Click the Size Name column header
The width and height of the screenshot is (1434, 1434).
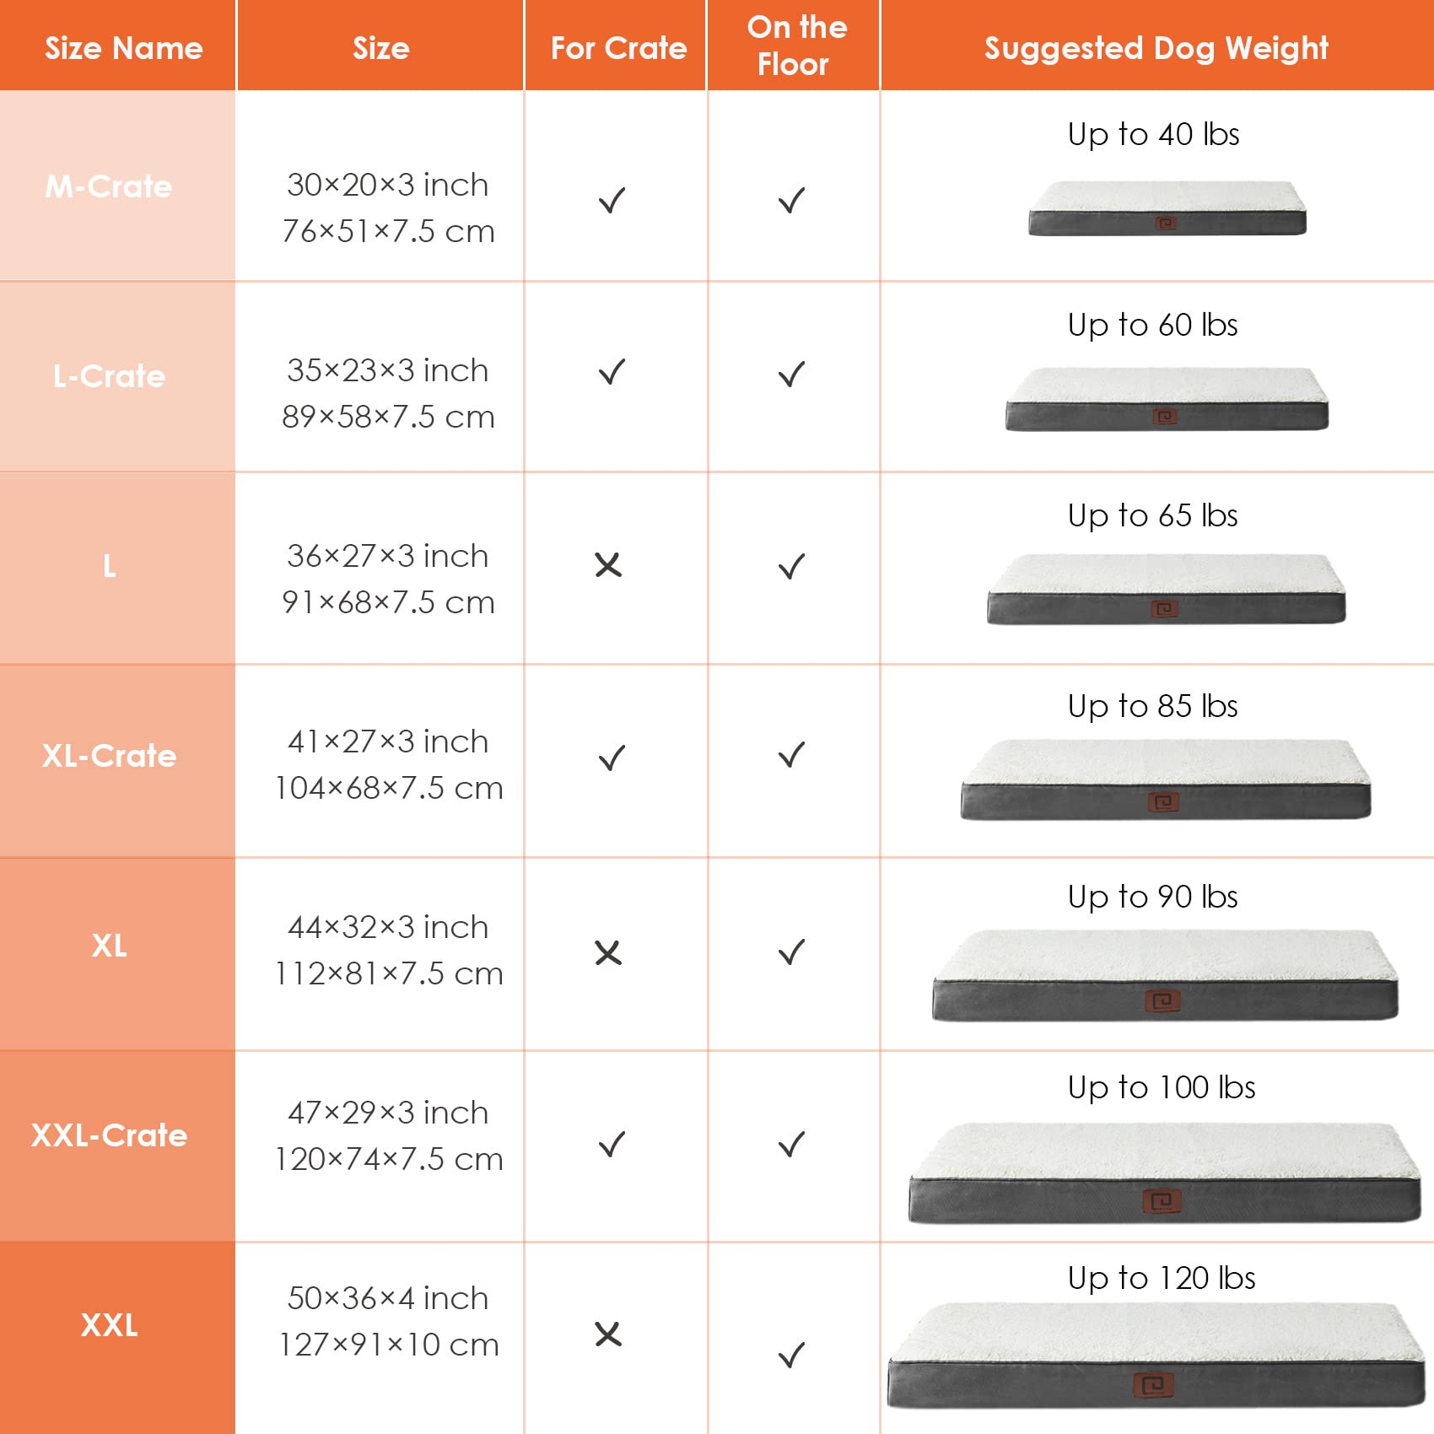[123, 48]
